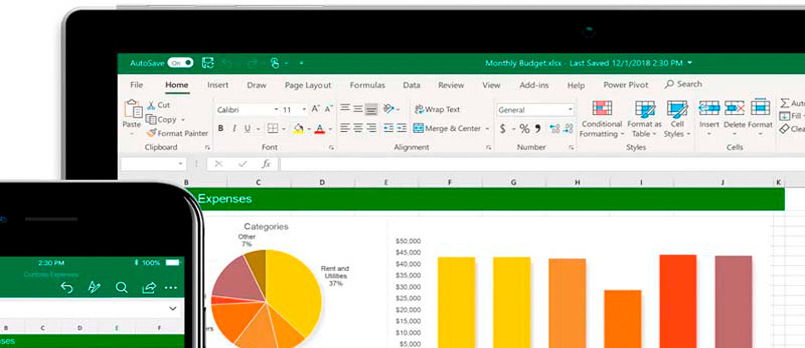Click the ribbon Search box

coord(683,84)
